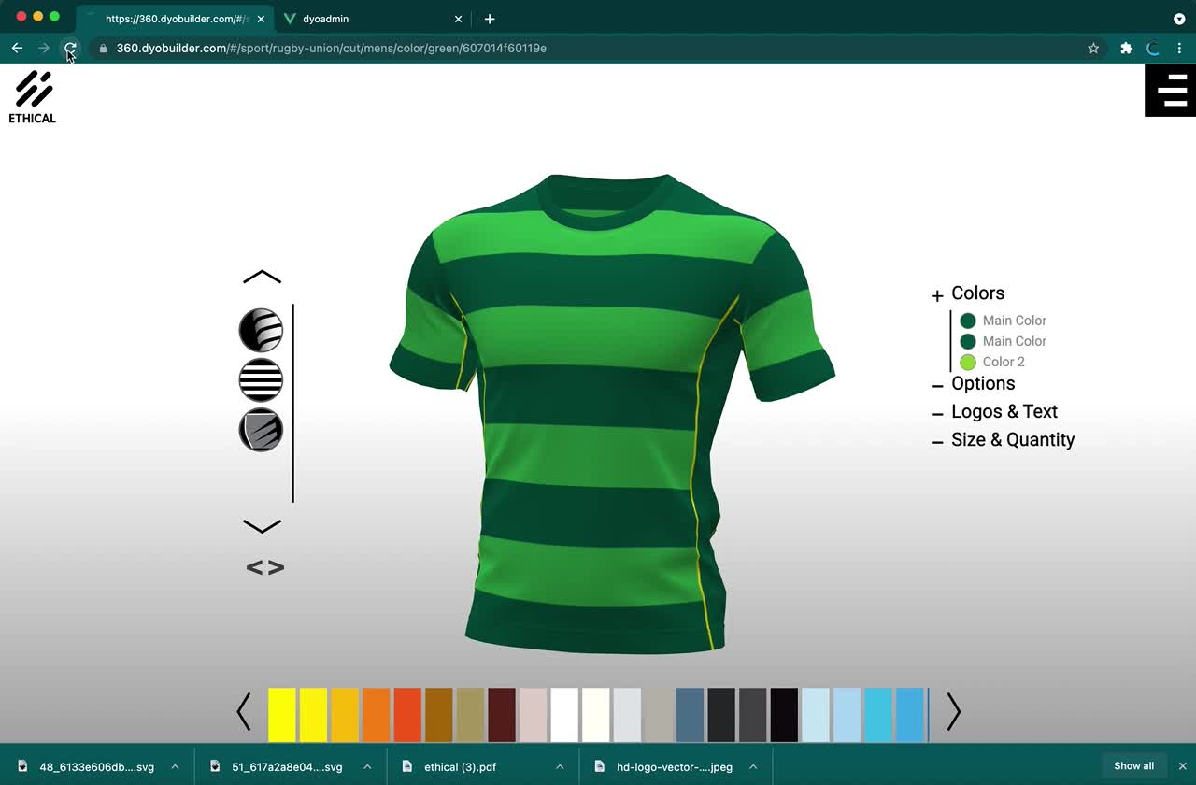
Task: Click the right arrow of the color palette
Action: click(x=952, y=713)
